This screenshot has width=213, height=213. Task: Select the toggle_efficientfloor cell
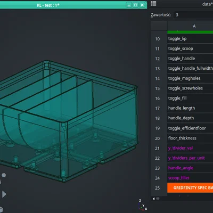point(190,128)
